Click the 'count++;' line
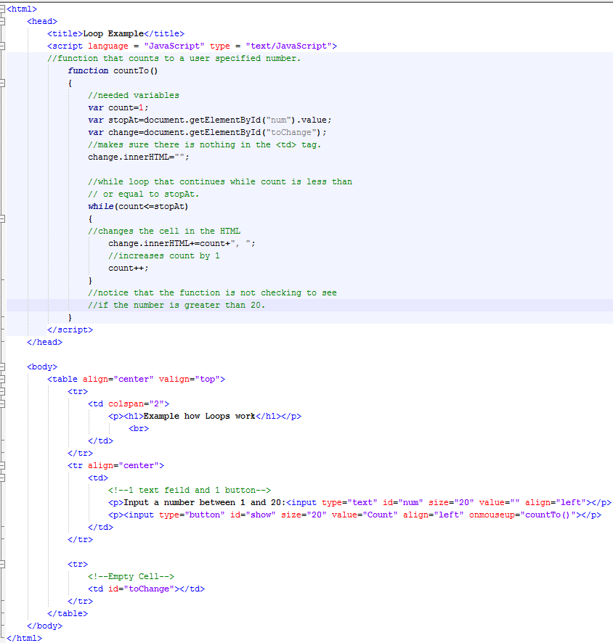Image resolution: width=613 pixels, height=643 pixels. pyautogui.click(x=129, y=269)
